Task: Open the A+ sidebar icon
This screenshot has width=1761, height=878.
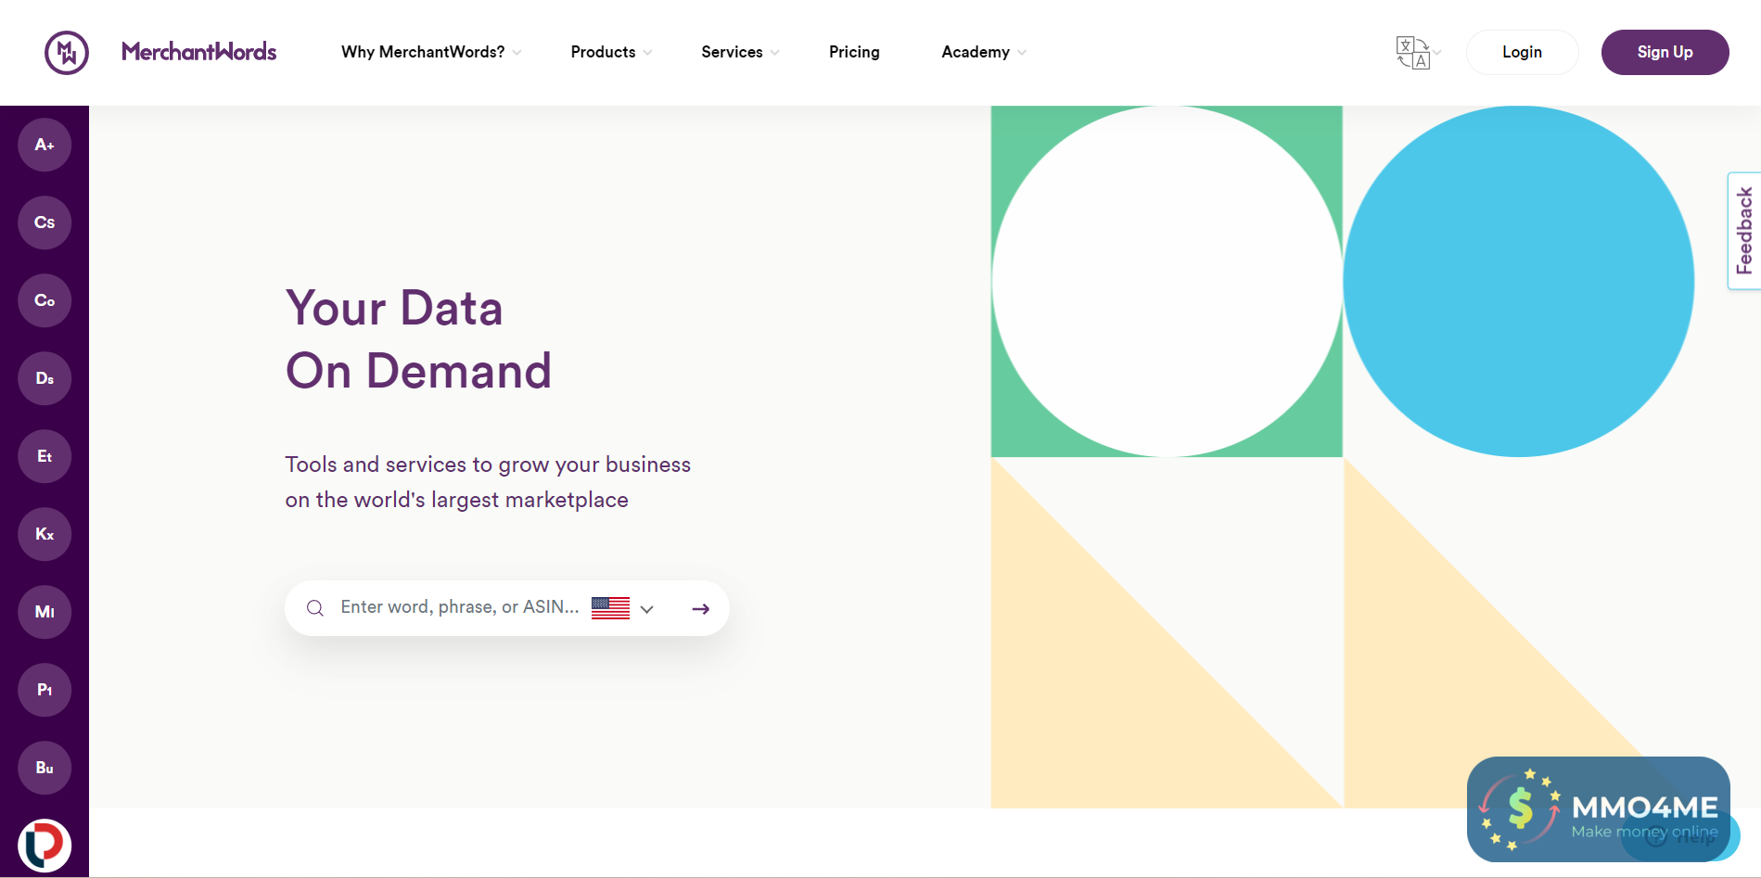Action: click(45, 145)
